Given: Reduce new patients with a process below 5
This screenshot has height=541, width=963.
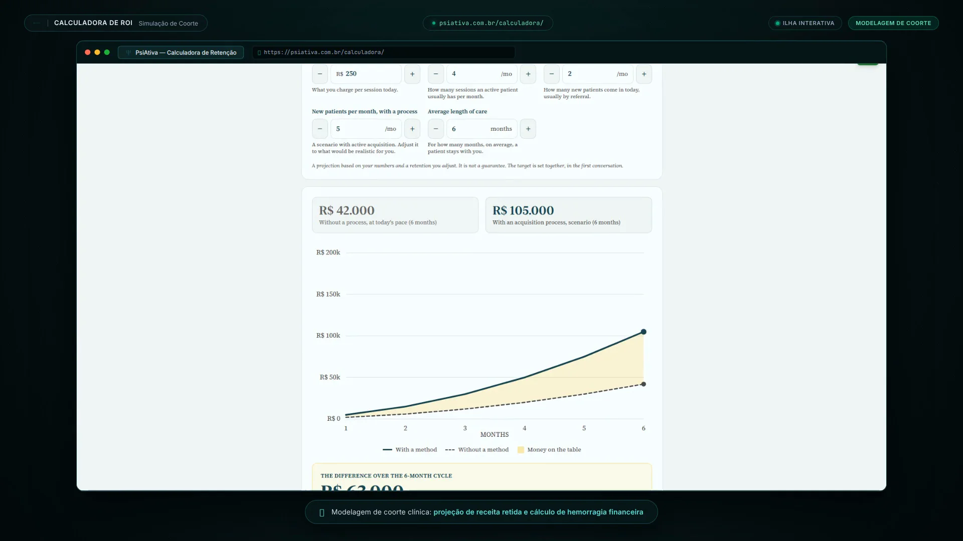Looking at the screenshot, I should coord(320,129).
